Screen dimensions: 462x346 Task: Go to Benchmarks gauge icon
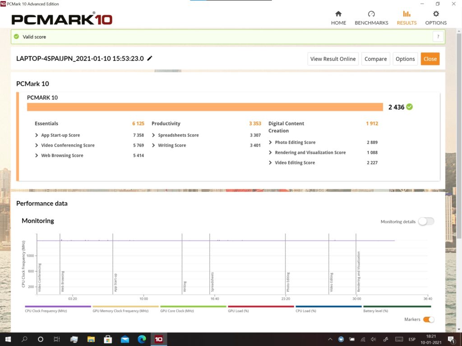pos(371,14)
